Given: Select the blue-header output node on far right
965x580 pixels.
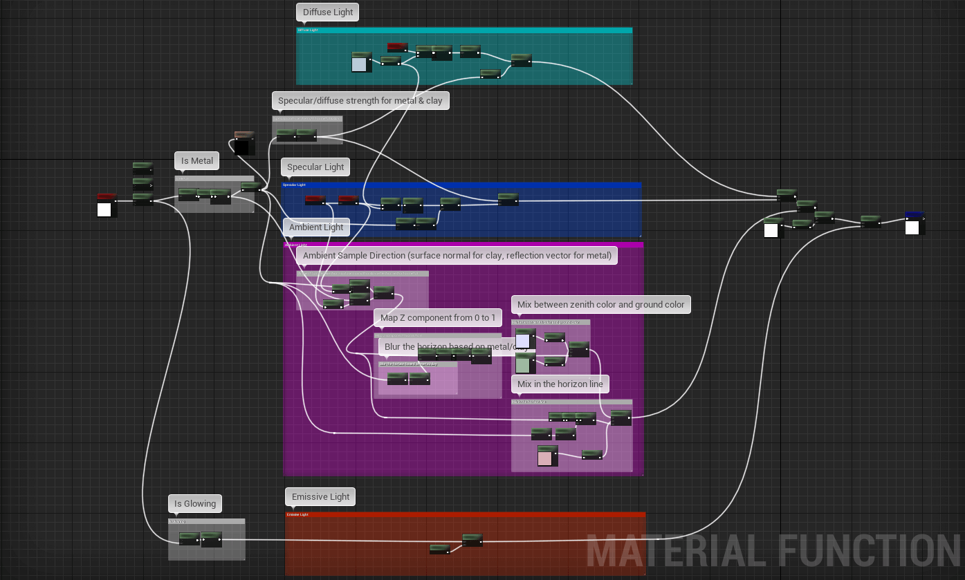Looking at the screenshot, I should tap(914, 223).
